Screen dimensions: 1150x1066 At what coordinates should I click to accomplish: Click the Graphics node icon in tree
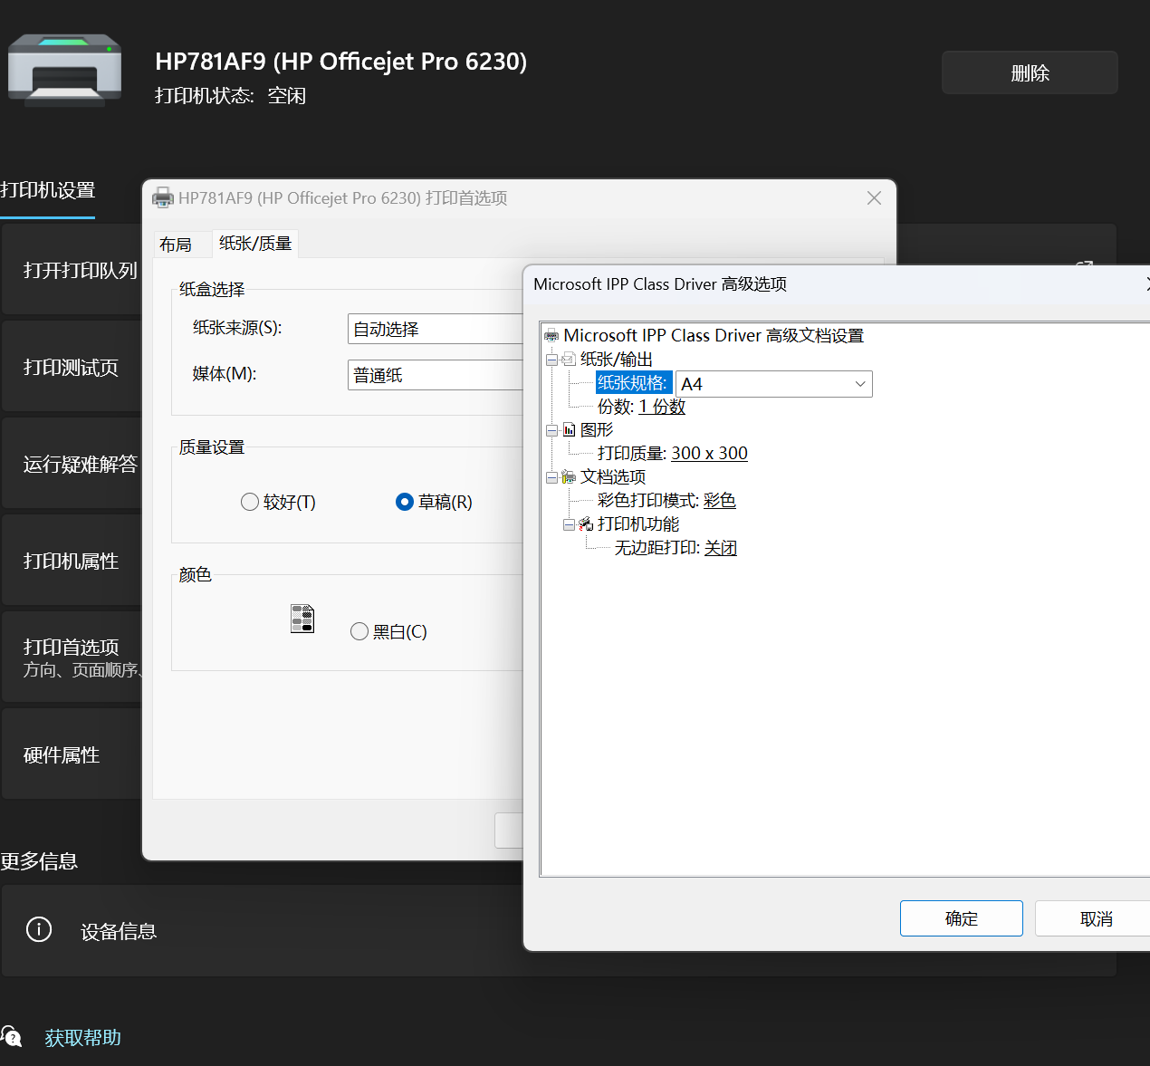coord(569,430)
